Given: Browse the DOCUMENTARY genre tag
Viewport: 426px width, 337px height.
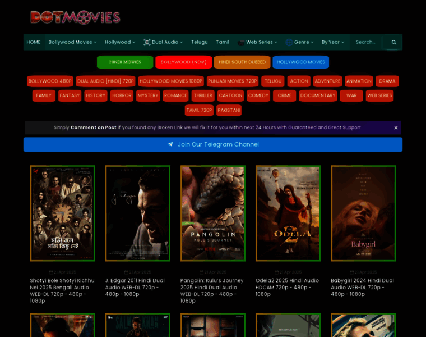Looking at the screenshot, I should tap(318, 95).
